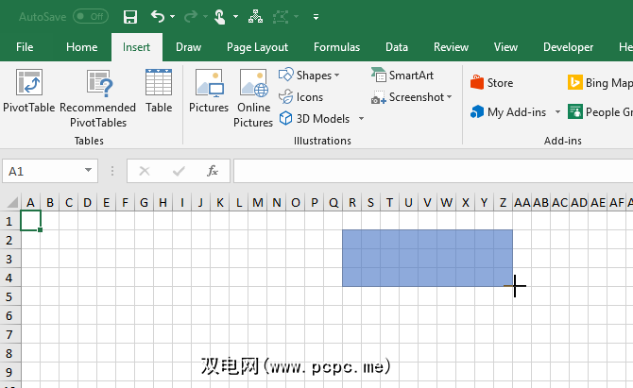Open the 3D Models dropdown arrow

pyautogui.click(x=361, y=119)
